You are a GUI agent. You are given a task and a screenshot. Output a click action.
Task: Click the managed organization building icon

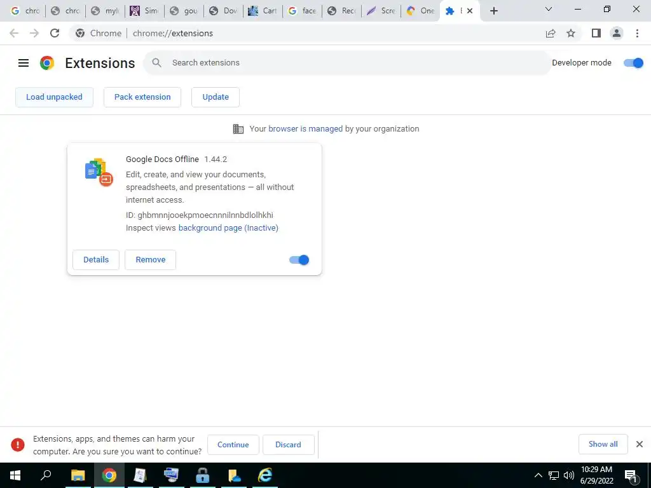coord(238,129)
